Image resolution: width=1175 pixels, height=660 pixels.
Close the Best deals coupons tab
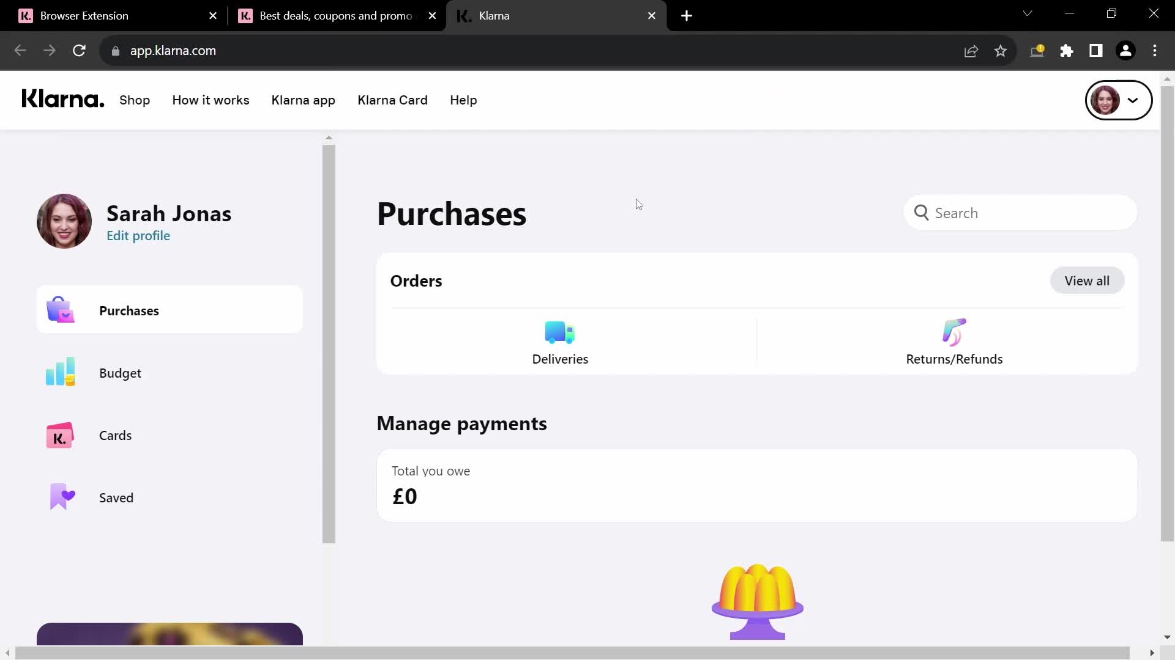tap(433, 16)
